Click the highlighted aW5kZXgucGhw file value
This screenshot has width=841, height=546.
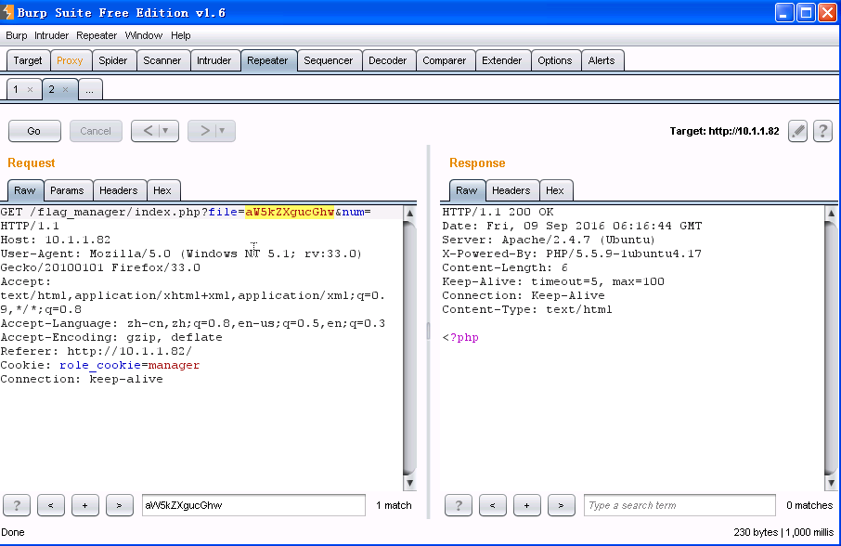290,212
